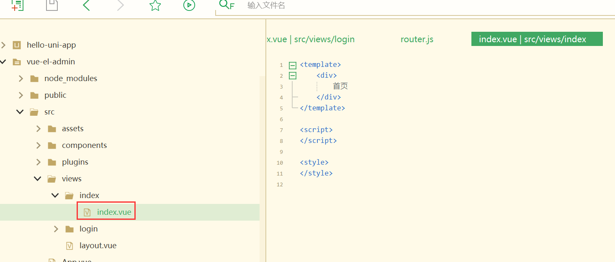Viewport: 615px width, 262px height.
Task: Open favorites via the star icon
Action: pos(155,5)
